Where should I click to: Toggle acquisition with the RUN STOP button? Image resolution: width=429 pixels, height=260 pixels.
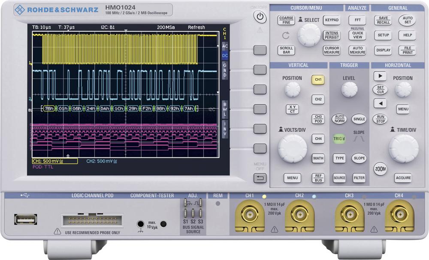(x=380, y=119)
